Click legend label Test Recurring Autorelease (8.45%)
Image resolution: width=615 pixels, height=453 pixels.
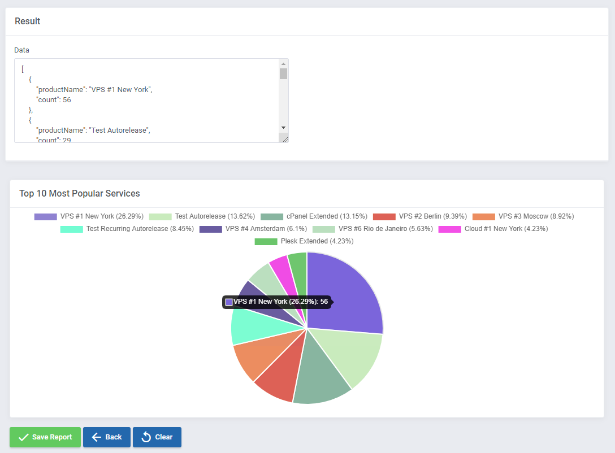point(140,229)
